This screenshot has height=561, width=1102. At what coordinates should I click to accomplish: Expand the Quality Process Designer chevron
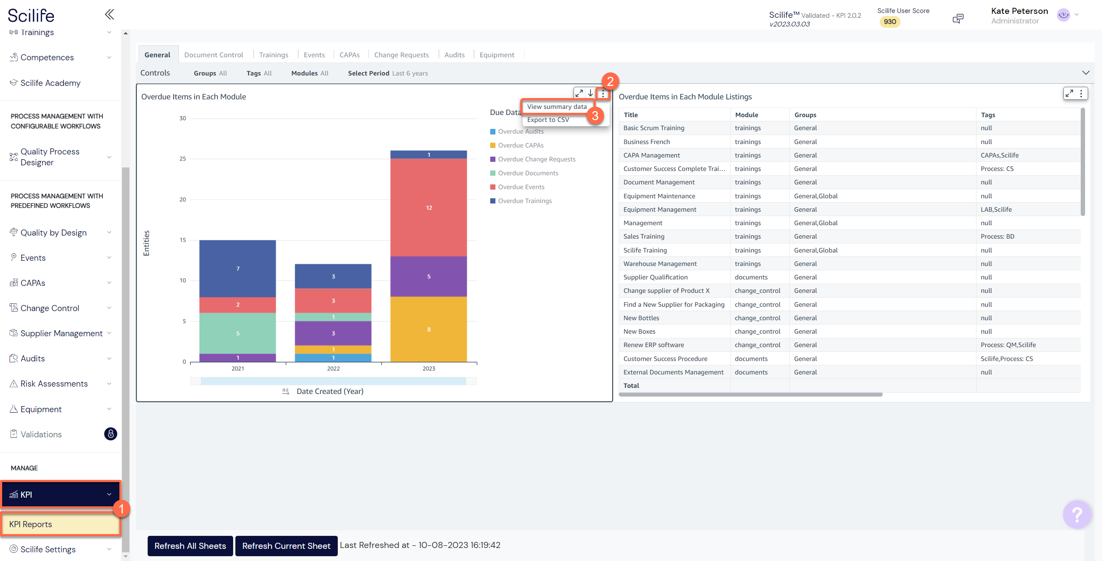109,157
